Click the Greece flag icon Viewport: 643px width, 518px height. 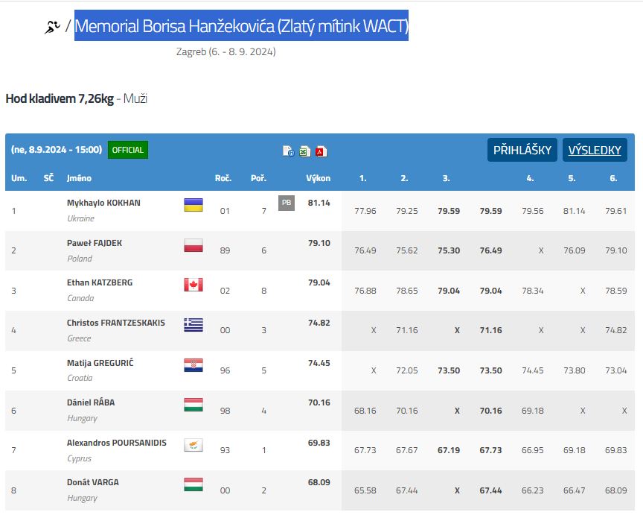click(x=193, y=324)
